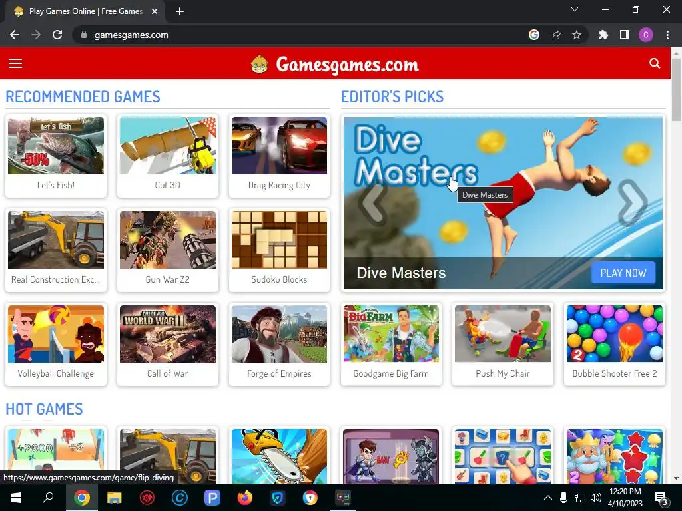682x511 pixels.
Task: Open the Sudoku Blocks game
Action: point(279,250)
